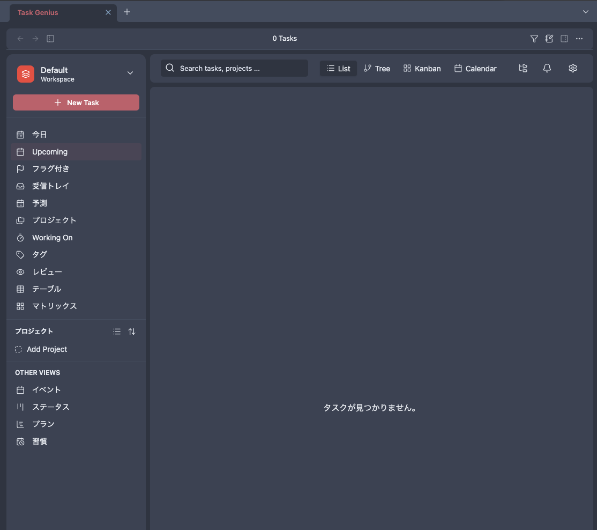Expand the Default Workspace chevron
The width and height of the screenshot is (597, 530).
coord(130,73)
